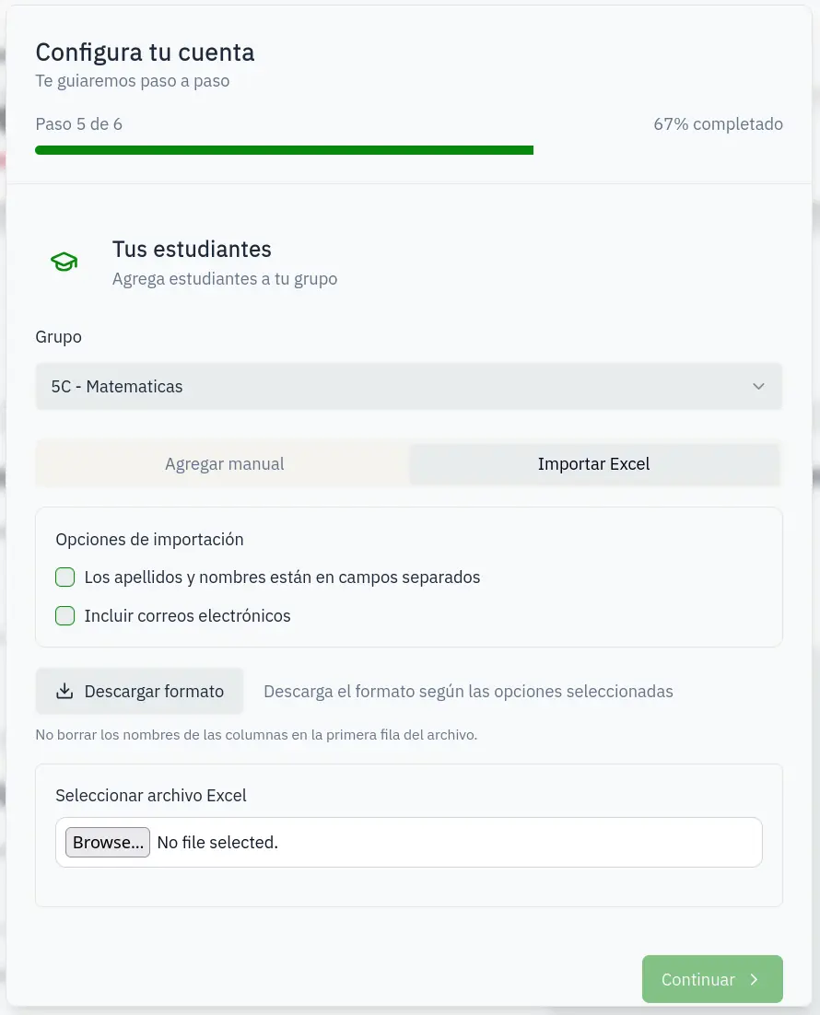This screenshot has width=820, height=1015.
Task: Click the graduation cap icon
Action: [64, 262]
